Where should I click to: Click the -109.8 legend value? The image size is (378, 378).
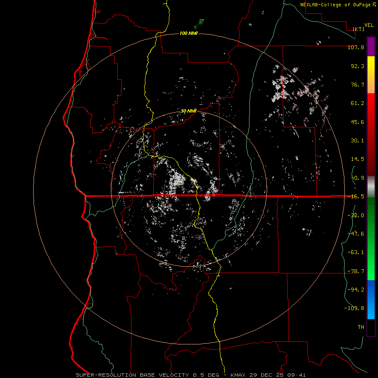(x=354, y=308)
